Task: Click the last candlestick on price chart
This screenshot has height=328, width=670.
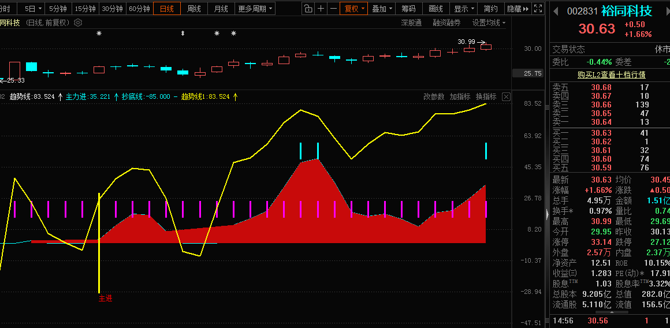Action: tap(486, 47)
